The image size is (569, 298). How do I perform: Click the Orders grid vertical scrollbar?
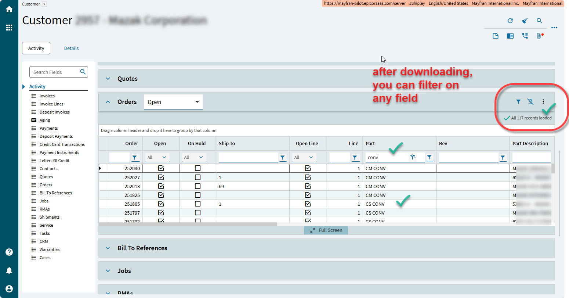click(x=553, y=169)
